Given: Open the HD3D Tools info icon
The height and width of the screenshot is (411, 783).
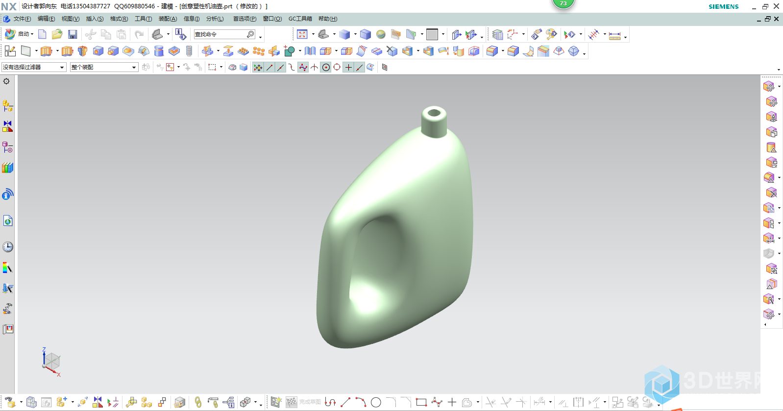Looking at the screenshot, I should [8, 194].
